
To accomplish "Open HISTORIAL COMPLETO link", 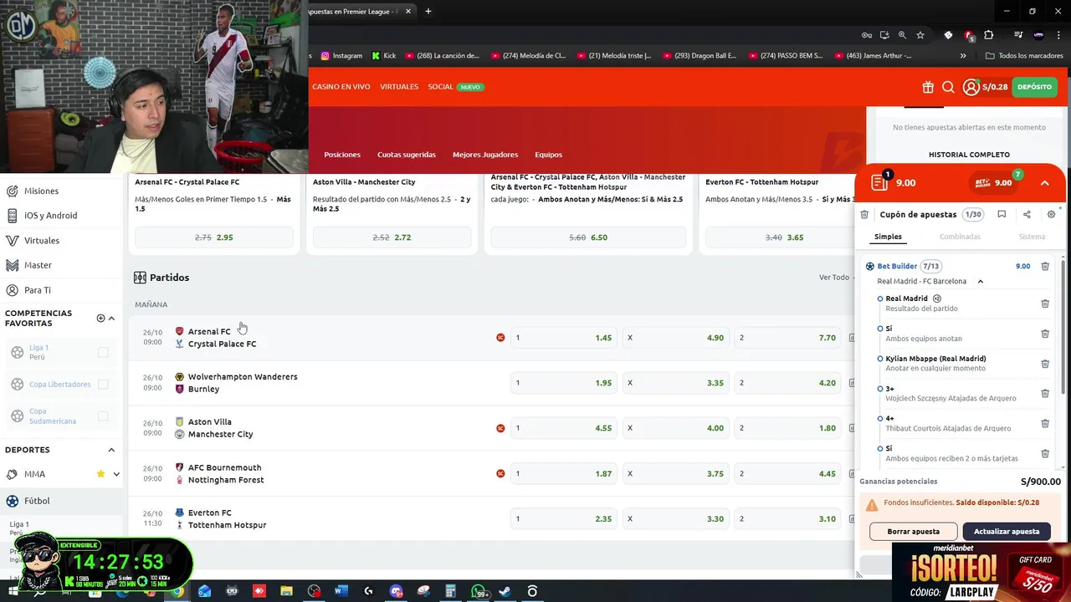I will coord(969,155).
